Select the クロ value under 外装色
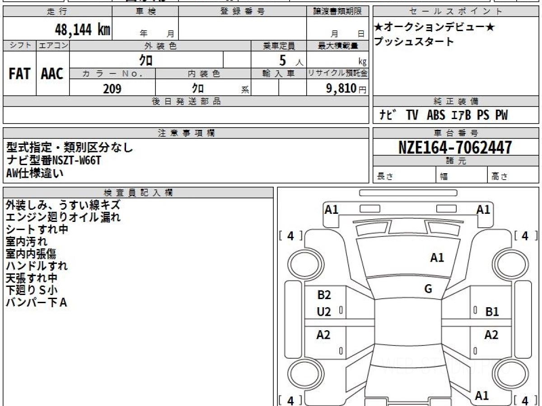 146,60
